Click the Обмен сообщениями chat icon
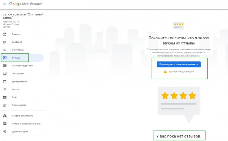 (x=5, y=66)
